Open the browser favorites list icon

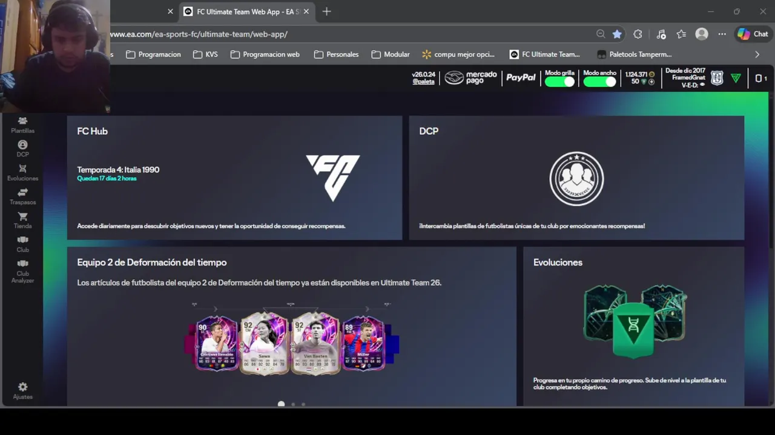pyautogui.click(x=681, y=34)
